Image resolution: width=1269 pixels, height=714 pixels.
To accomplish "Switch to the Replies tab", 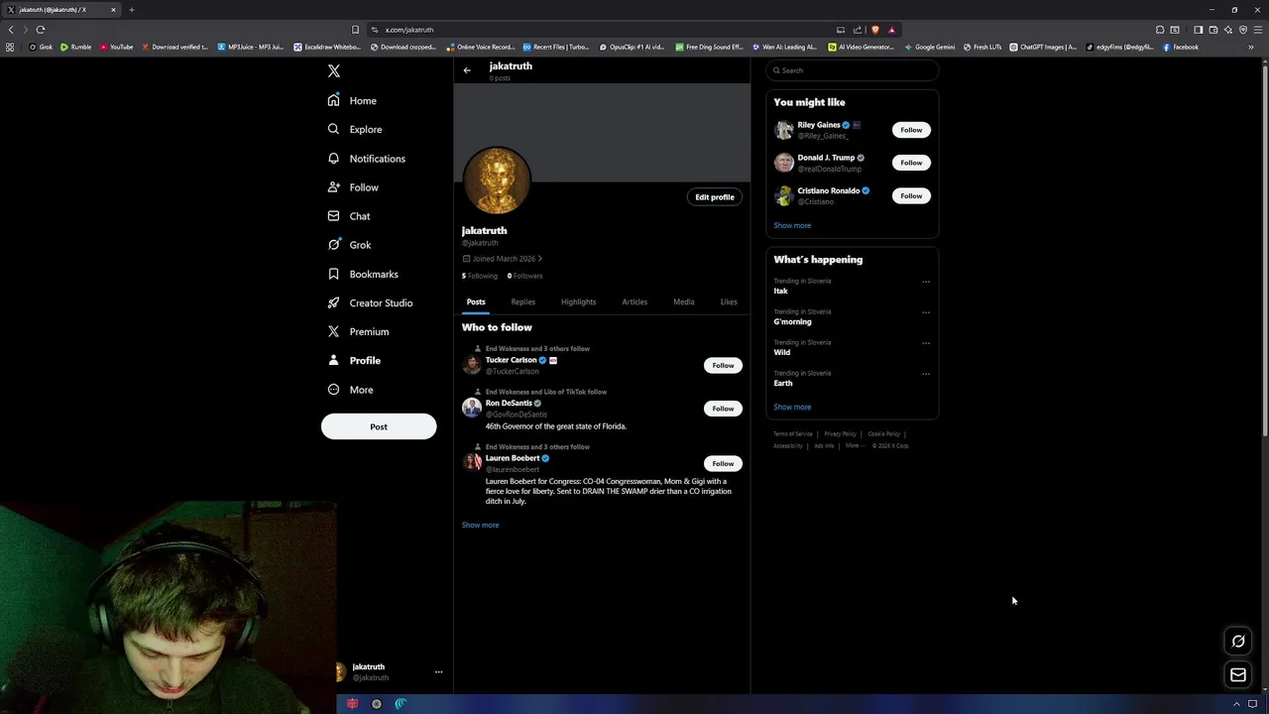I will click(x=522, y=301).
